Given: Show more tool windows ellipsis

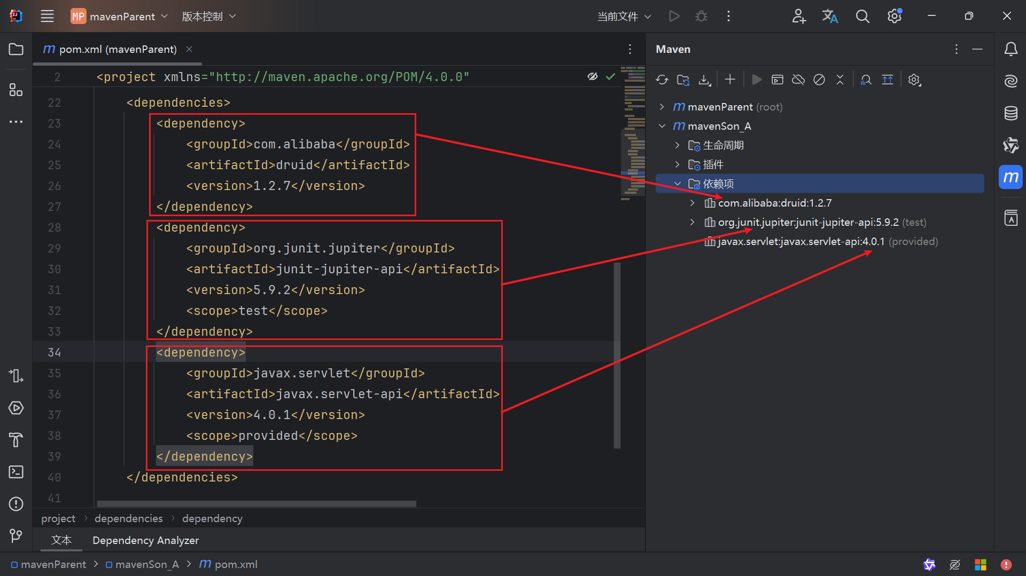Looking at the screenshot, I should (x=16, y=122).
